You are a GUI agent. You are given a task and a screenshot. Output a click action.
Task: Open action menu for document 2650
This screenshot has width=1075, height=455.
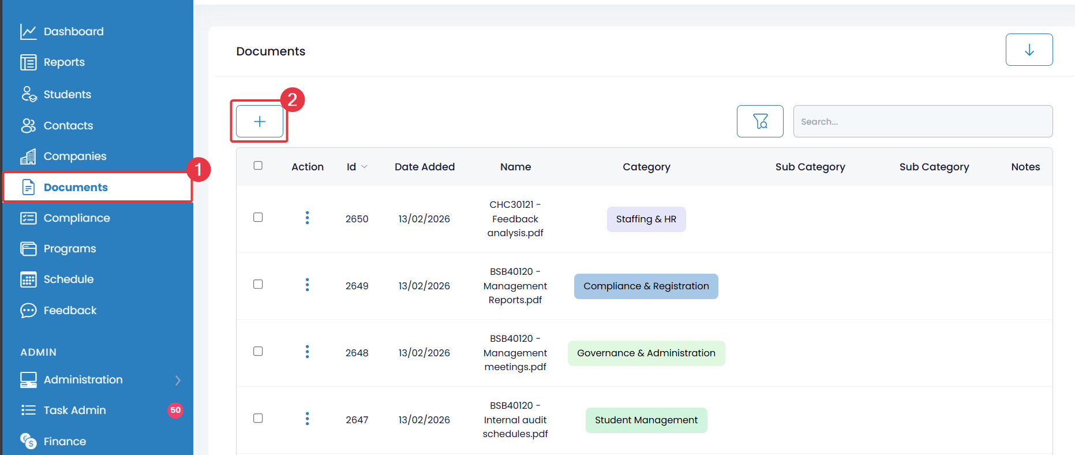pos(307,218)
